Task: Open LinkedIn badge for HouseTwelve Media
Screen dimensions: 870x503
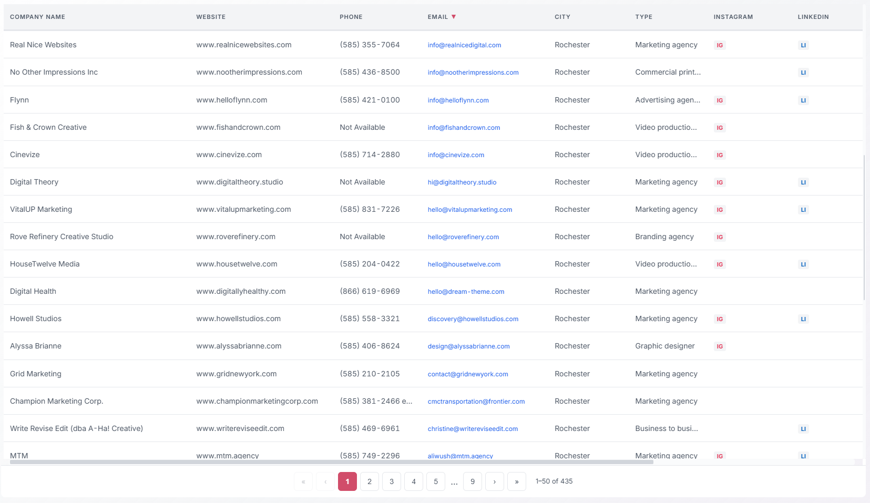Action: coord(803,264)
